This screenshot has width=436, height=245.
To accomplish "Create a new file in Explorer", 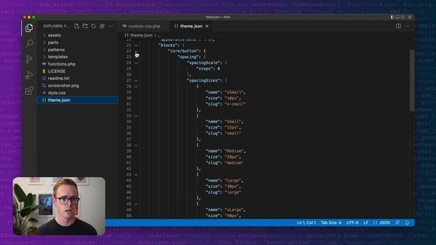I will [x=76, y=26].
